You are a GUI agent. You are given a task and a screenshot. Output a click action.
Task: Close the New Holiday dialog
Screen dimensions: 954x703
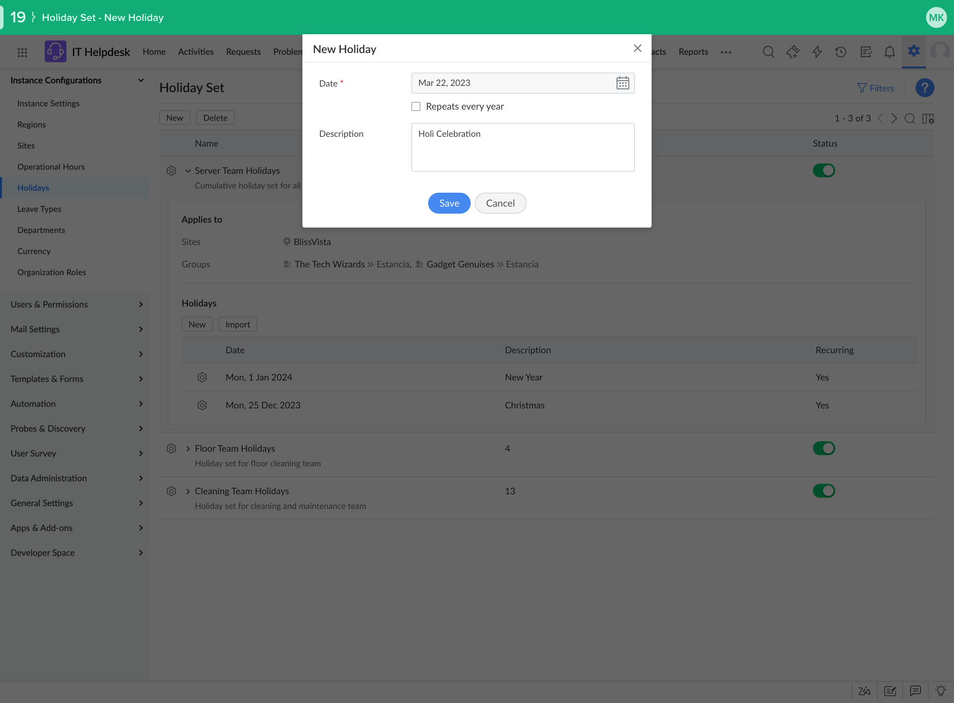tap(637, 49)
